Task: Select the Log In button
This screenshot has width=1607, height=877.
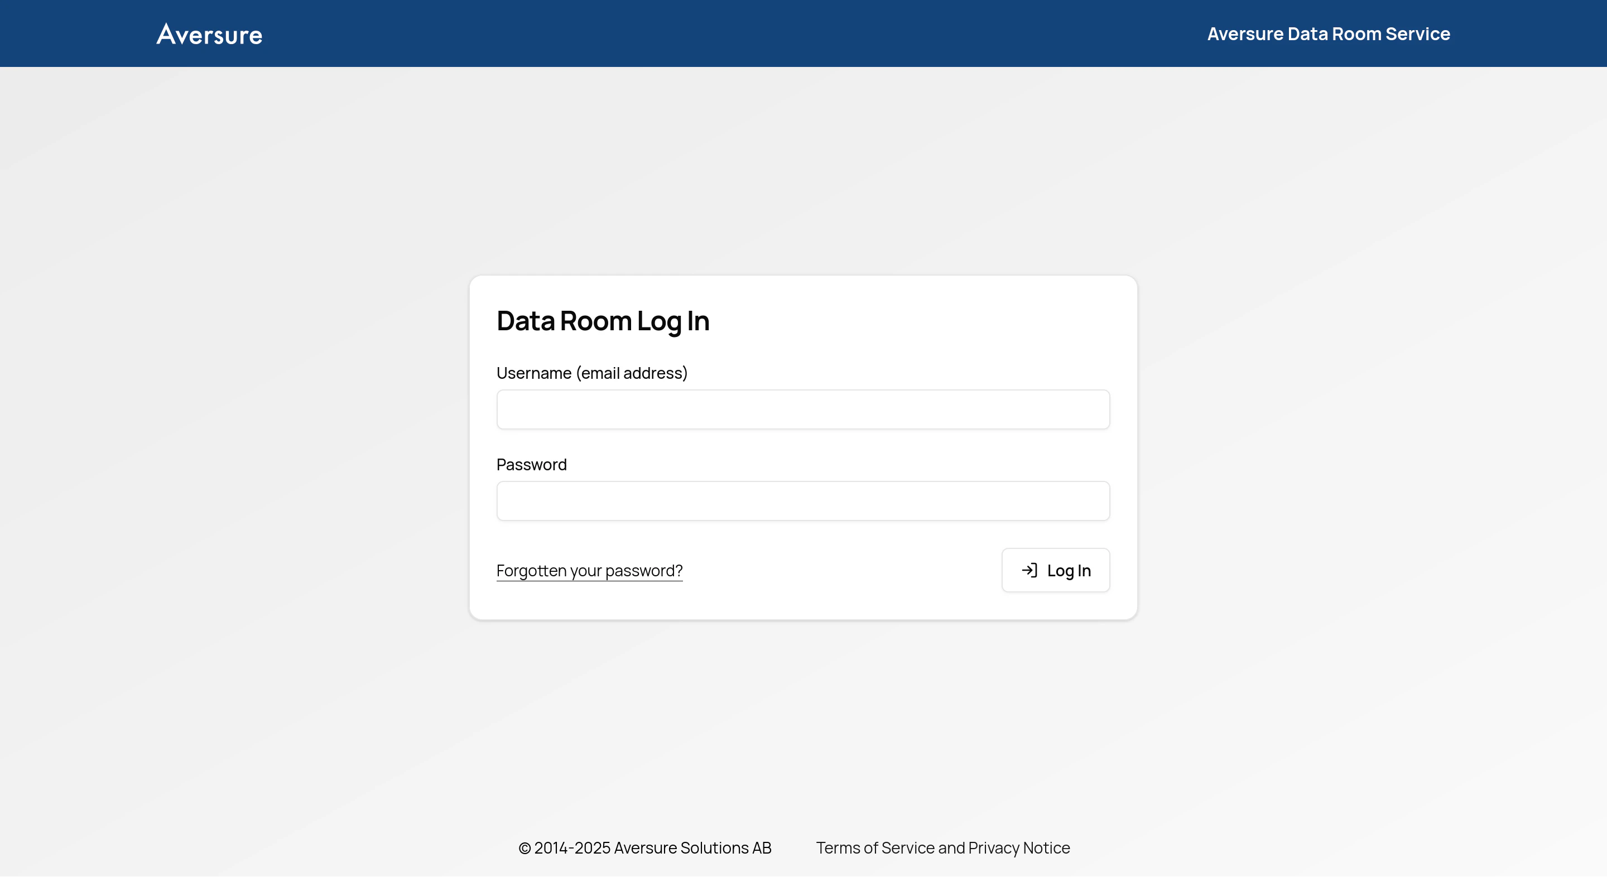Action: (x=1056, y=570)
